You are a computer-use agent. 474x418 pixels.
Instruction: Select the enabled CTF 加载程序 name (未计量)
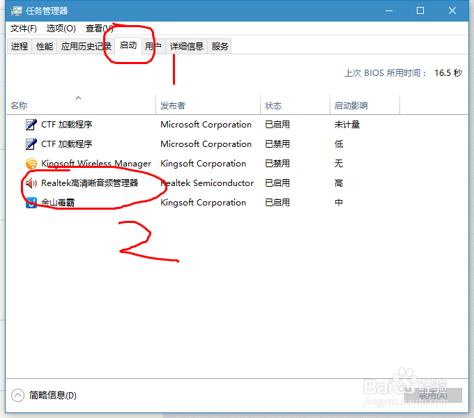pos(66,125)
